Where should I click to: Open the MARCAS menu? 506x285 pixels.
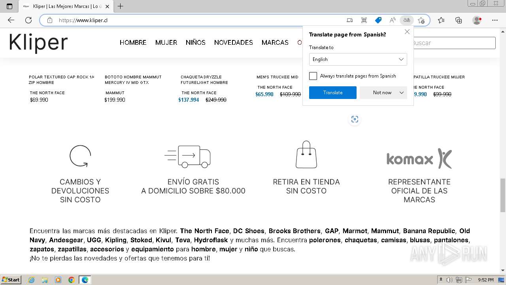(275, 42)
